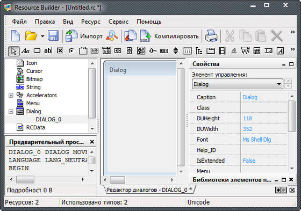Click the dialog editor horizontal scrollbar thumb

(x=118, y=180)
